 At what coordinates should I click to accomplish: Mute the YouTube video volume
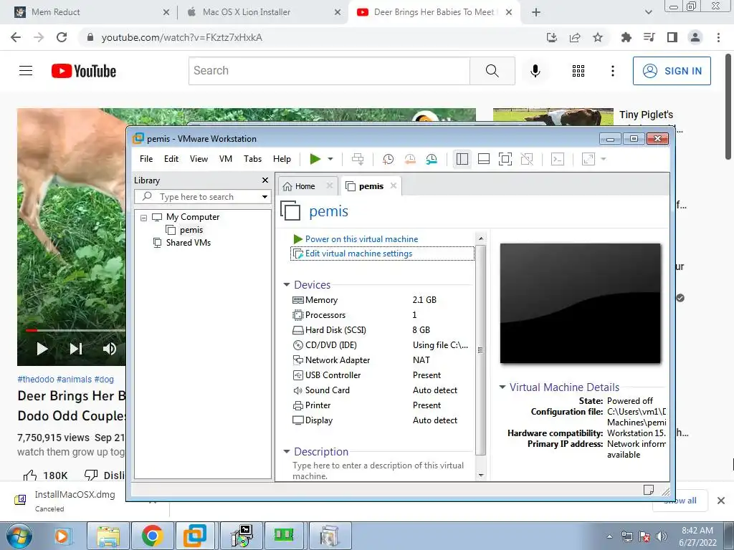110,349
